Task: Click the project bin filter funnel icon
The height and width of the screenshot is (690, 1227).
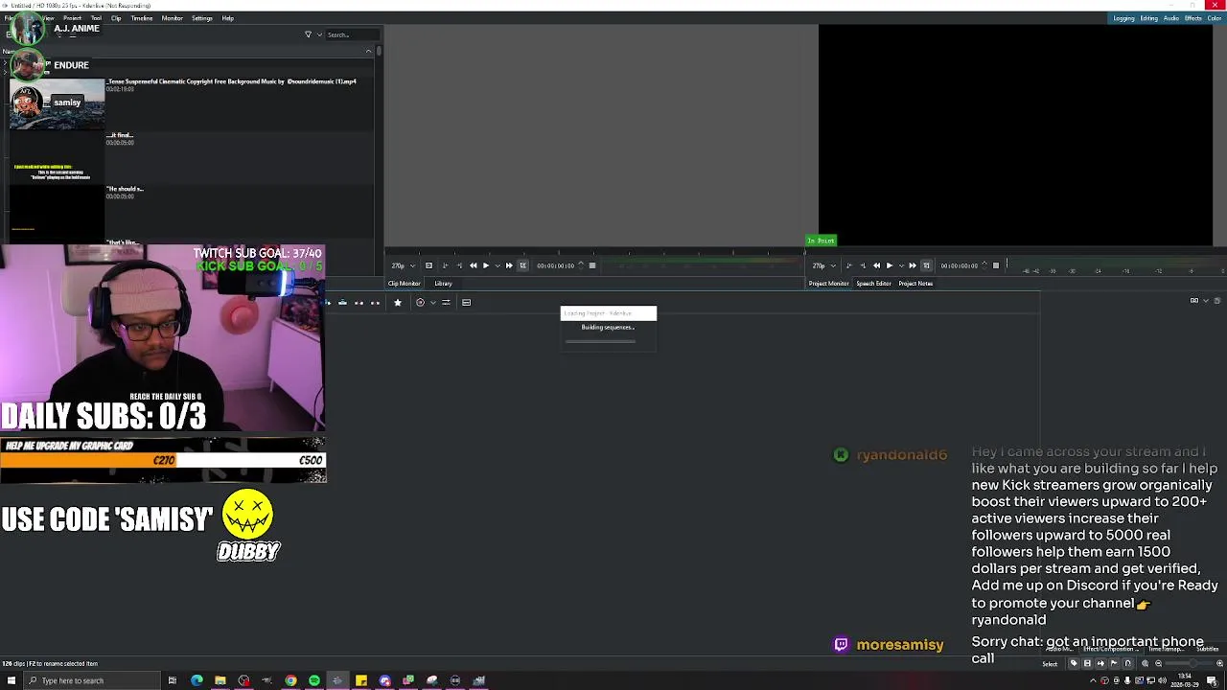Action: coord(308,34)
